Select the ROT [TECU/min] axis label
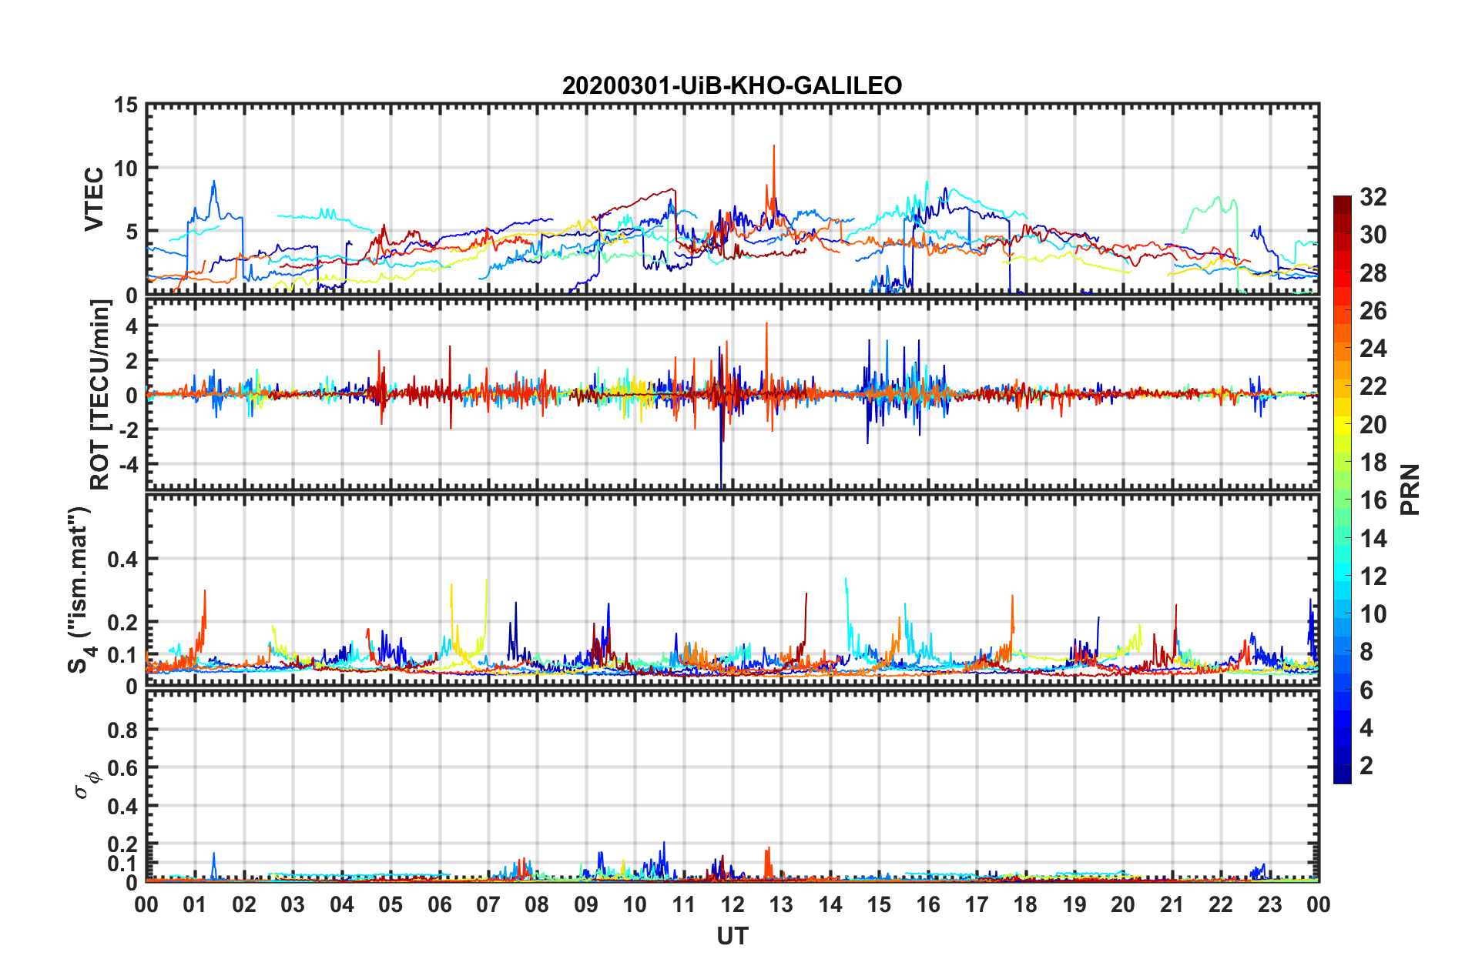Screen dimensions: 1465x979 coord(100,395)
